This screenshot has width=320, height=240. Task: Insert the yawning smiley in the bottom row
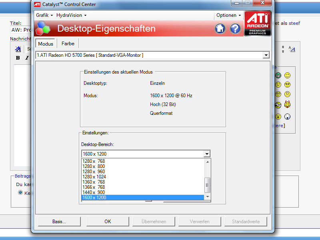(x=278, y=116)
